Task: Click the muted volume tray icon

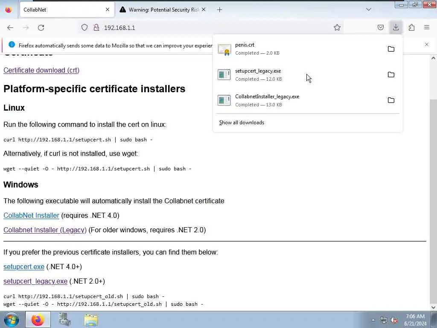Action: pos(394,320)
